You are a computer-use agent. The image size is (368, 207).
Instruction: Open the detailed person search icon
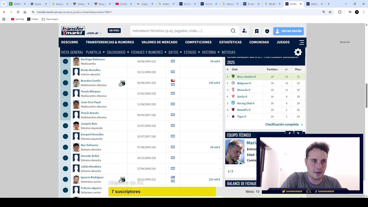tap(244, 31)
